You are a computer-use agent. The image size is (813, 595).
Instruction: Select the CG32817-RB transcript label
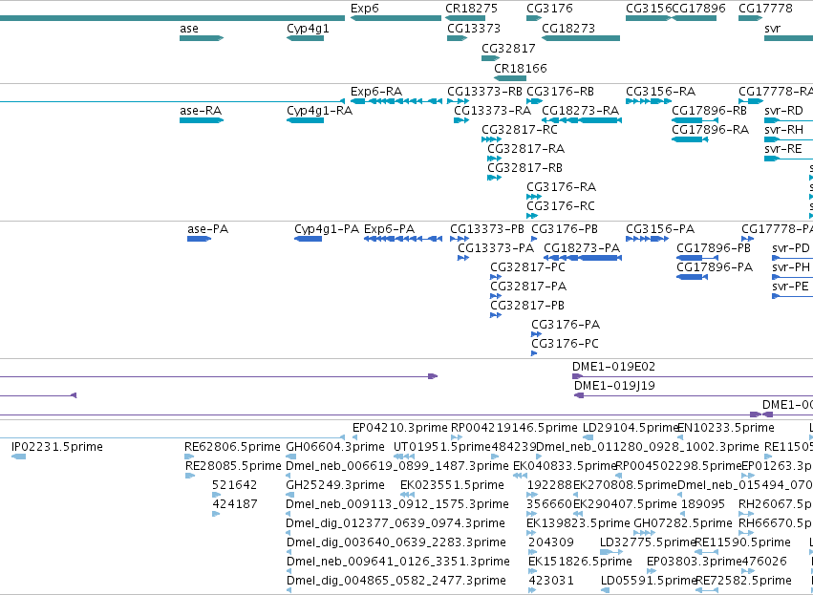click(524, 168)
